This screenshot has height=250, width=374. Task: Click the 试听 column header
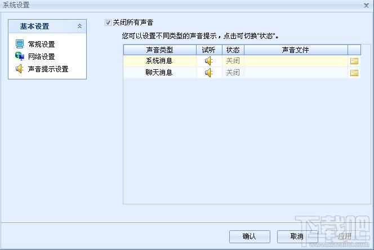tap(209, 50)
